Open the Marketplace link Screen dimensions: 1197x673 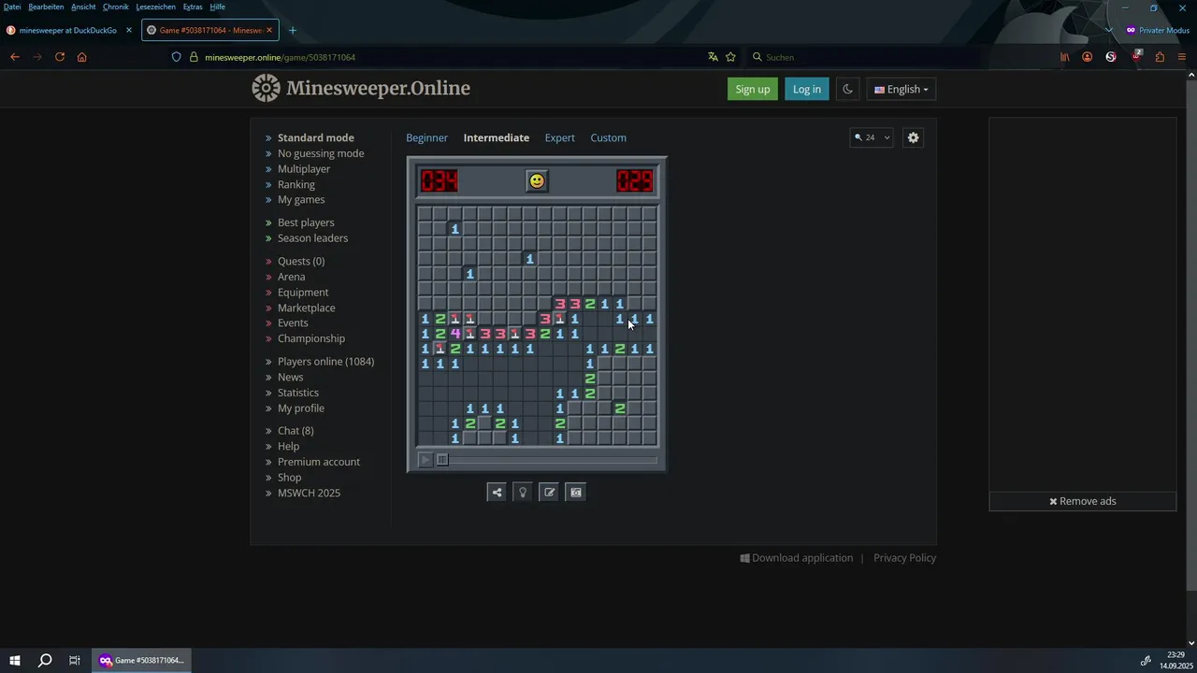point(306,308)
